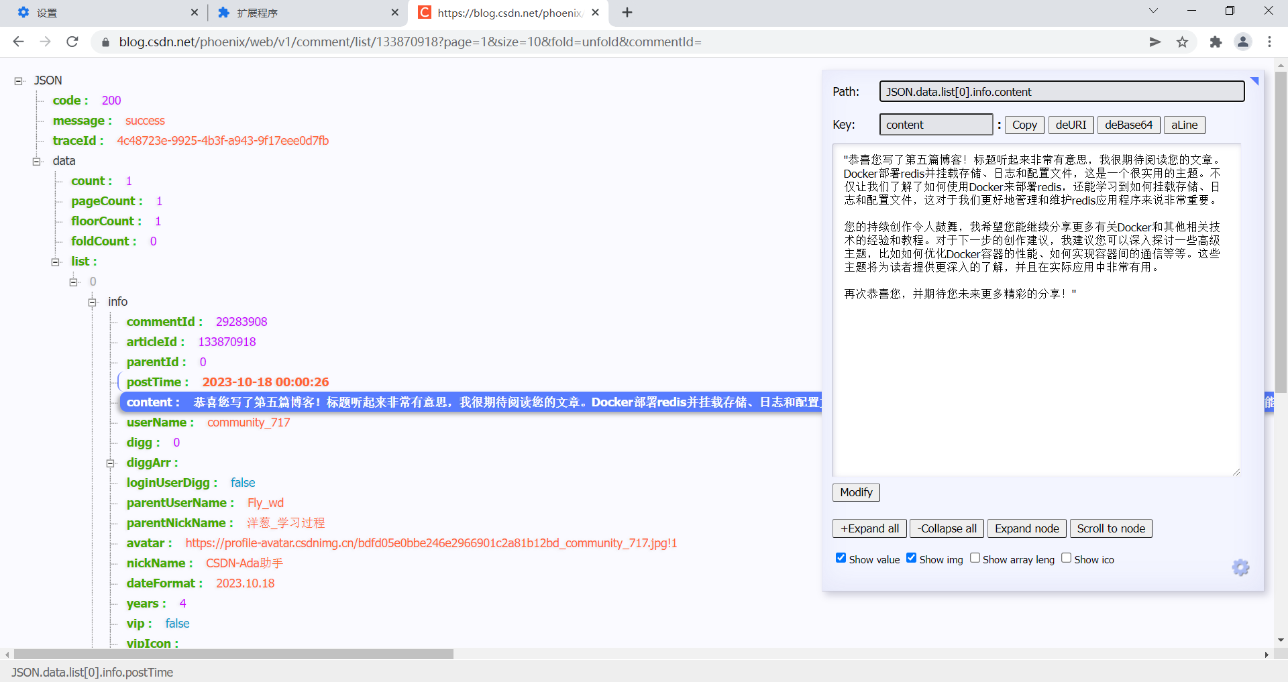The width and height of the screenshot is (1288, 682).
Task: Disable the Show img checkbox
Action: coord(911,557)
